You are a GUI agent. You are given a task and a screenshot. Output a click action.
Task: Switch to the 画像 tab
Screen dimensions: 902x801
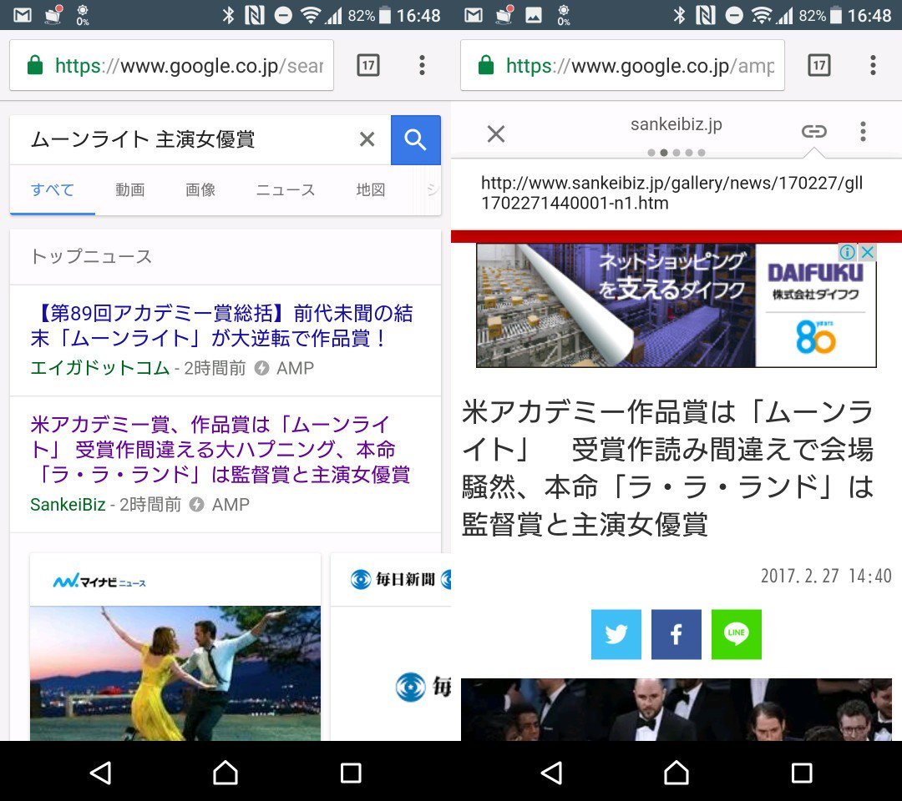(200, 189)
